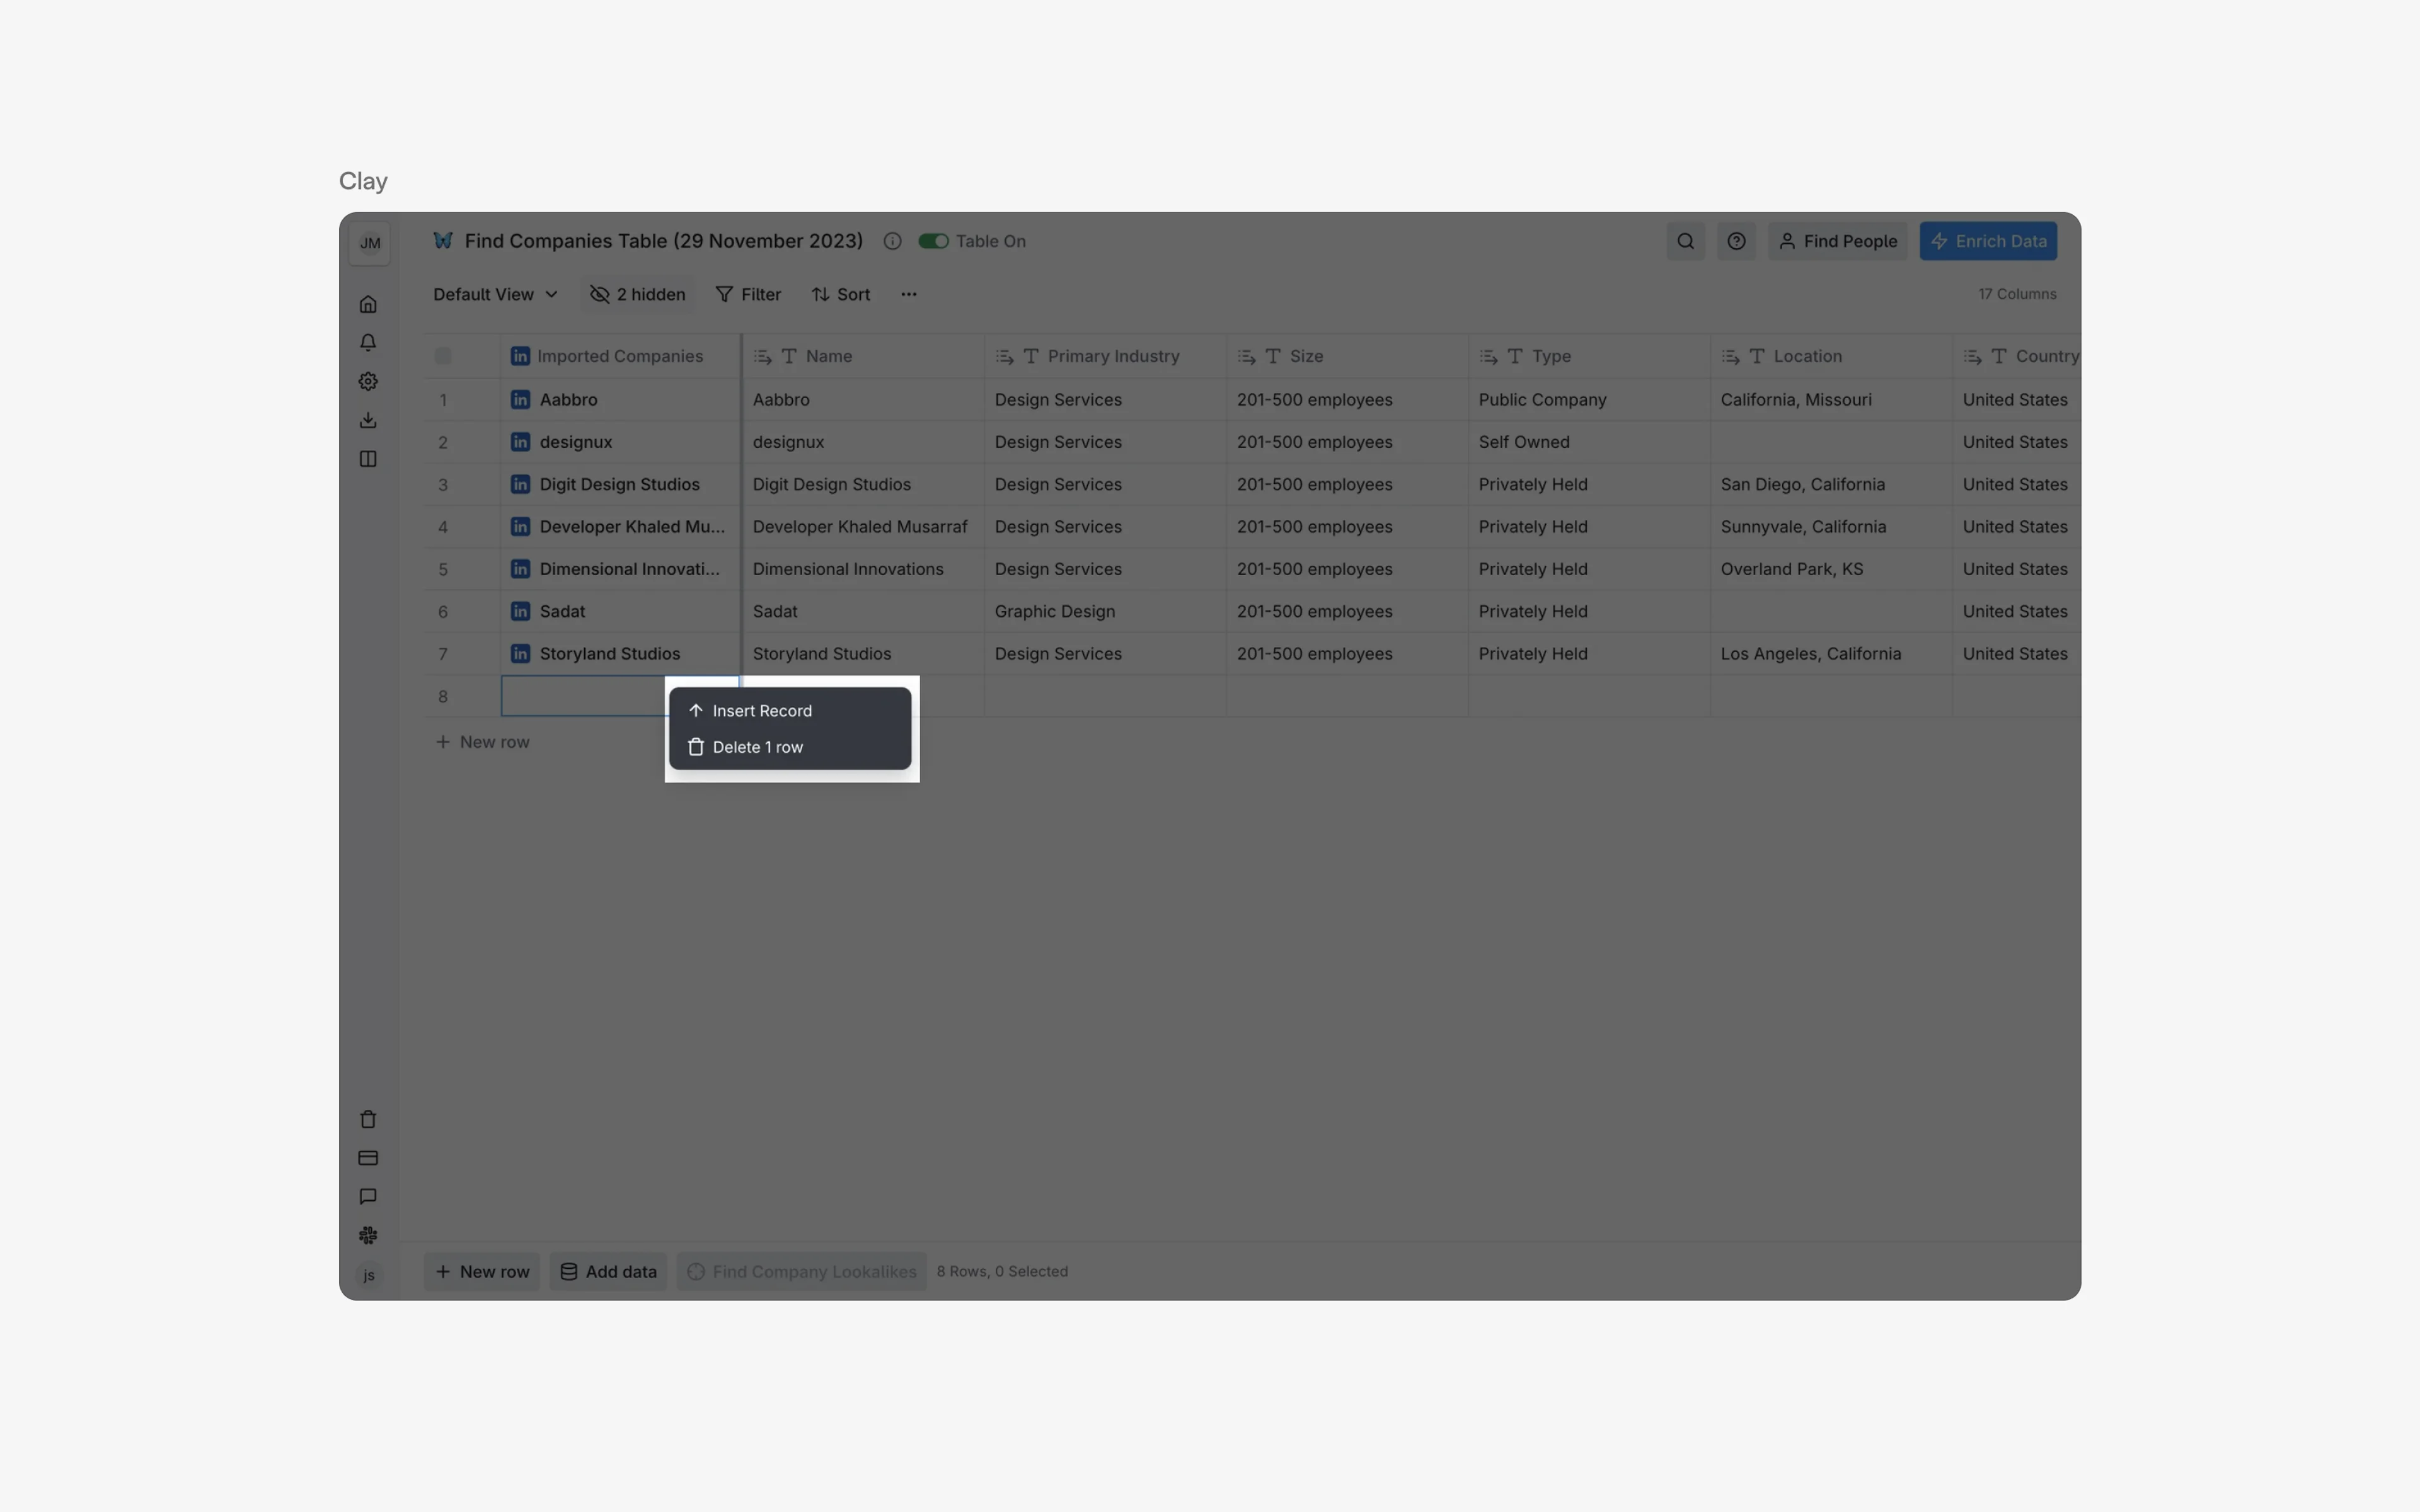Viewport: 2420px width, 1512px height.
Task: Open the Default View dropdown
Action: point(494,294)
